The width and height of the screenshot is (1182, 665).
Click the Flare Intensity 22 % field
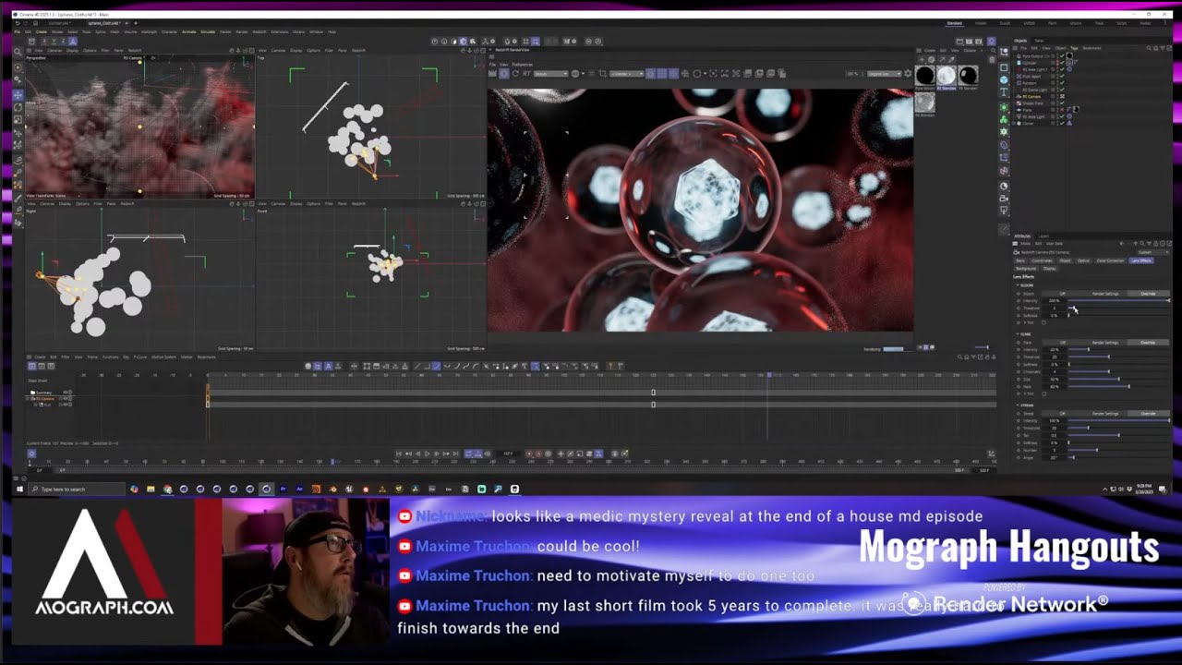(1055, 349)
